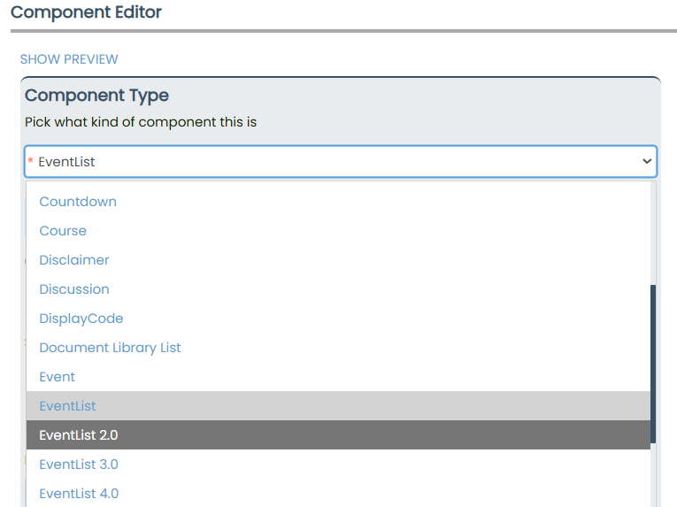Select Disclaimer component type
The height and width of the screenshot is (507, 677).
pos(74,260)
